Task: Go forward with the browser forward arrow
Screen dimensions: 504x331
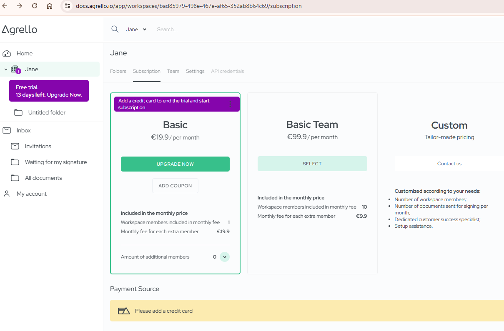Action: pos(20,6)
